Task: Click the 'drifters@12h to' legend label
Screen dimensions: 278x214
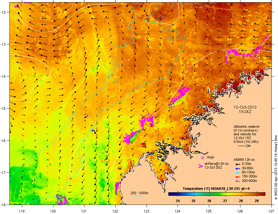Action: [x=216, y=164]
